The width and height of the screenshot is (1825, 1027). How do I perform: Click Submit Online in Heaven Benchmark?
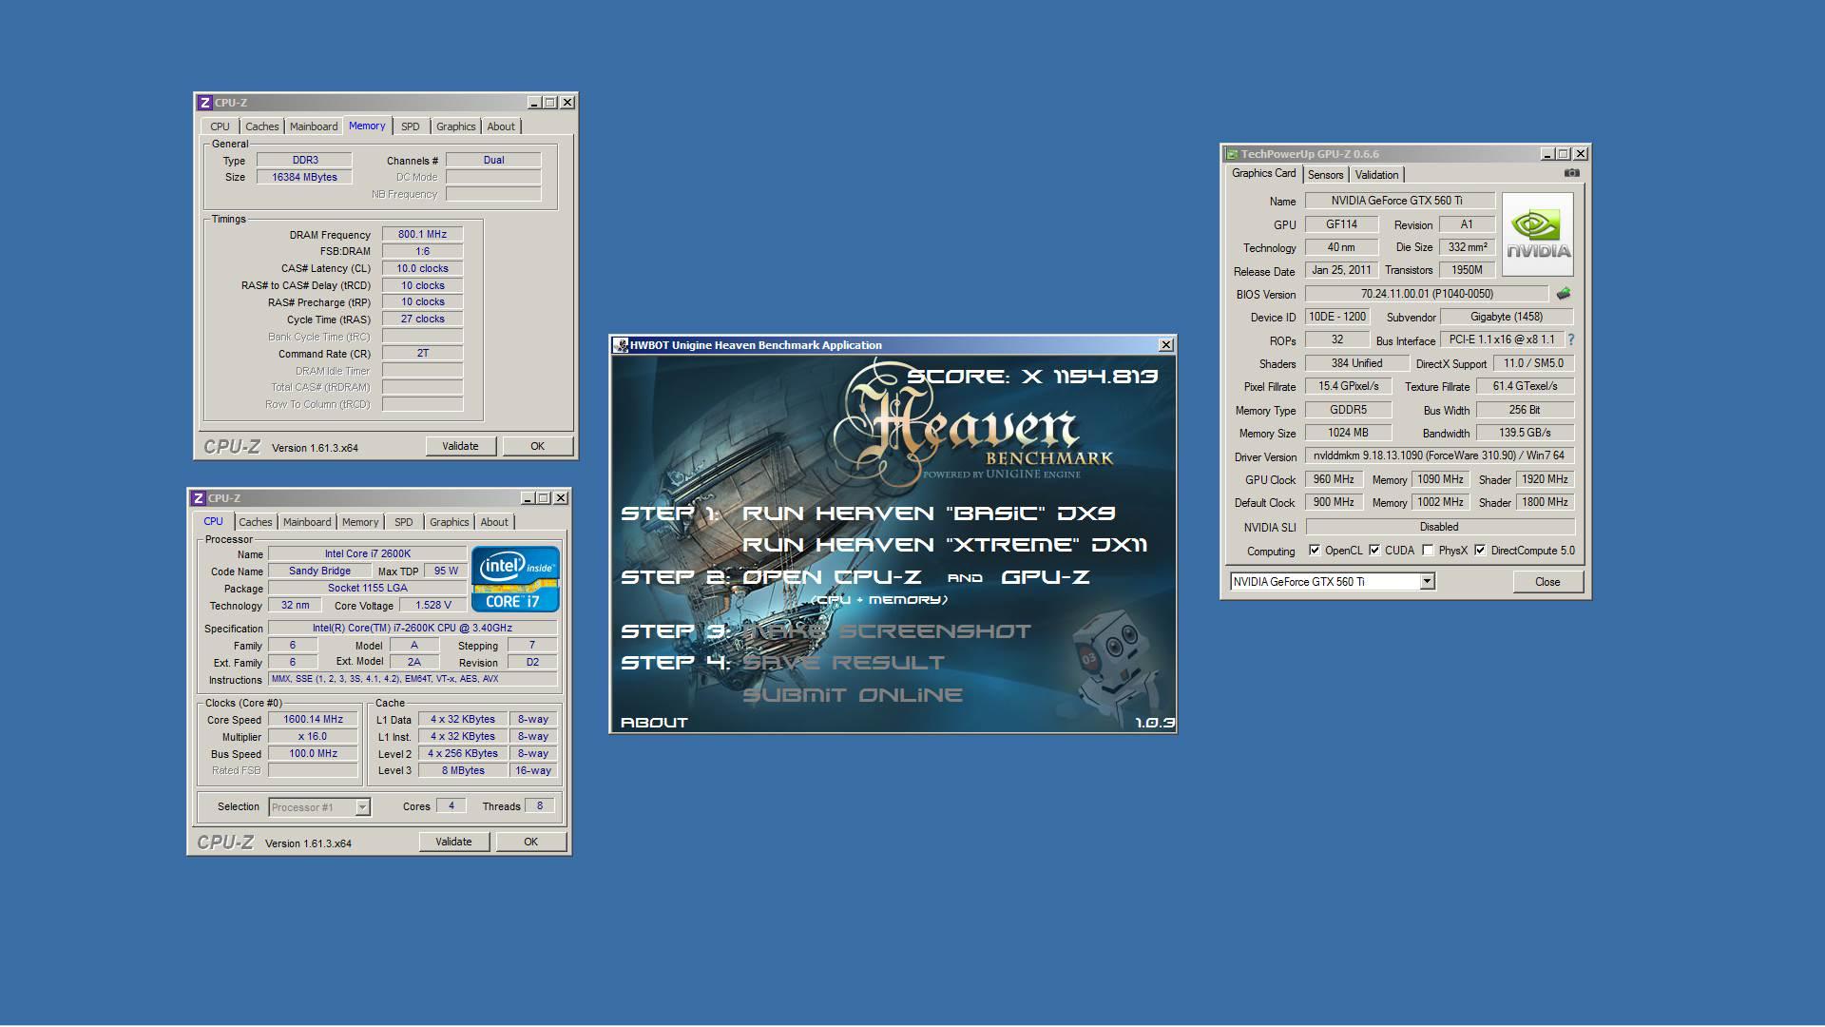pyautogui.click(x=853, y=695)
